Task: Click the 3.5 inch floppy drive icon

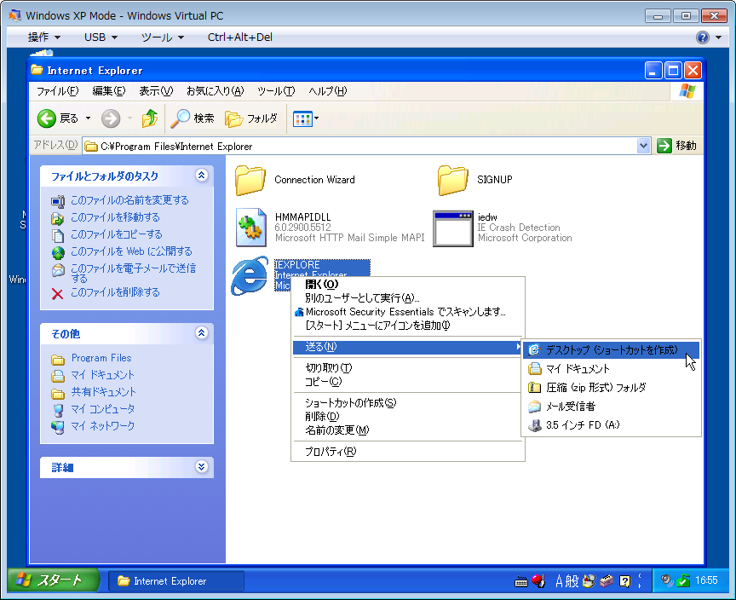Action: 534,425
